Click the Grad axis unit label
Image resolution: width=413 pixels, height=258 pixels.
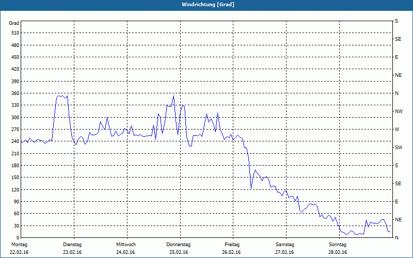14,23
